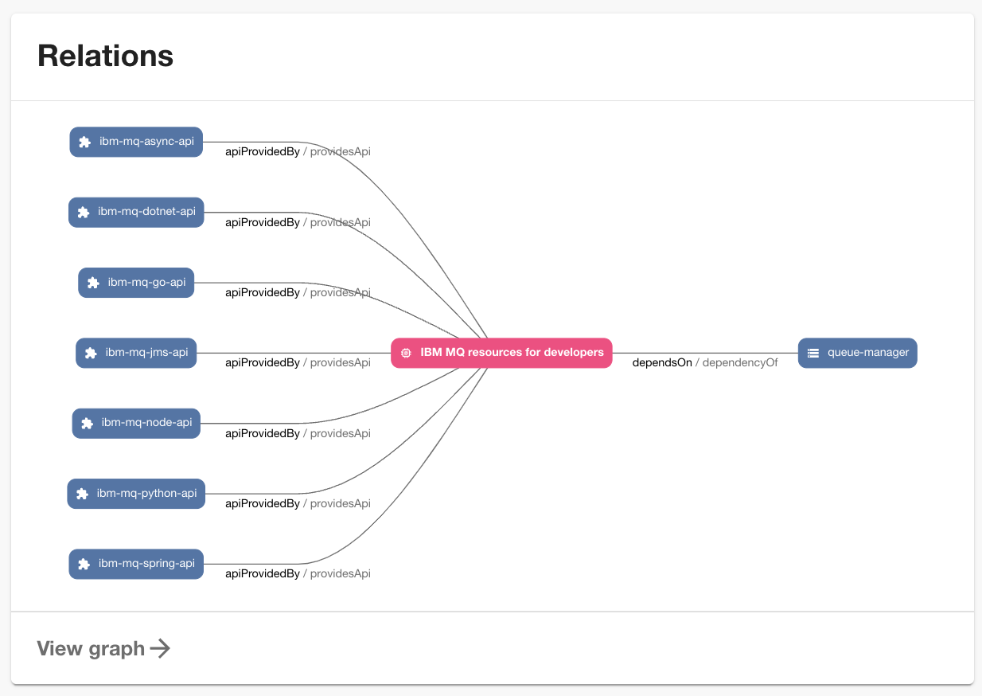The image size is (982, 696).
Task: Select the ibm-mq-async-api node label
Action: coord(146,142)
